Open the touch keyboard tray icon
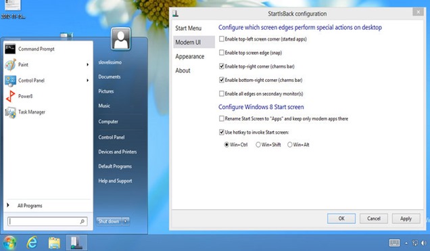Image resolution: width=430 pixels, height=251 pixels. coord(394,243)
